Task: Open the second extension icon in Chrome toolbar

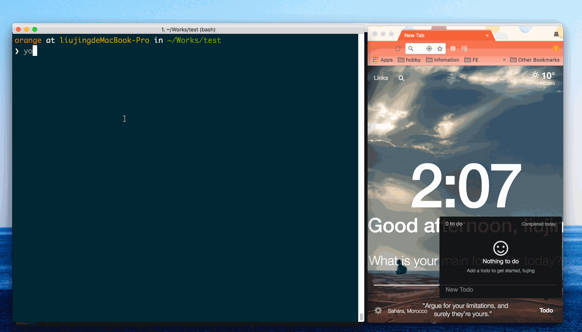Action: [464, 49]
